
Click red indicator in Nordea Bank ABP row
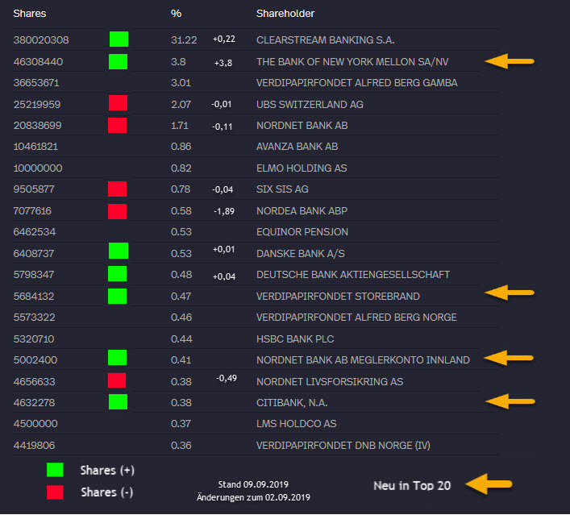[x=118, y=211]
